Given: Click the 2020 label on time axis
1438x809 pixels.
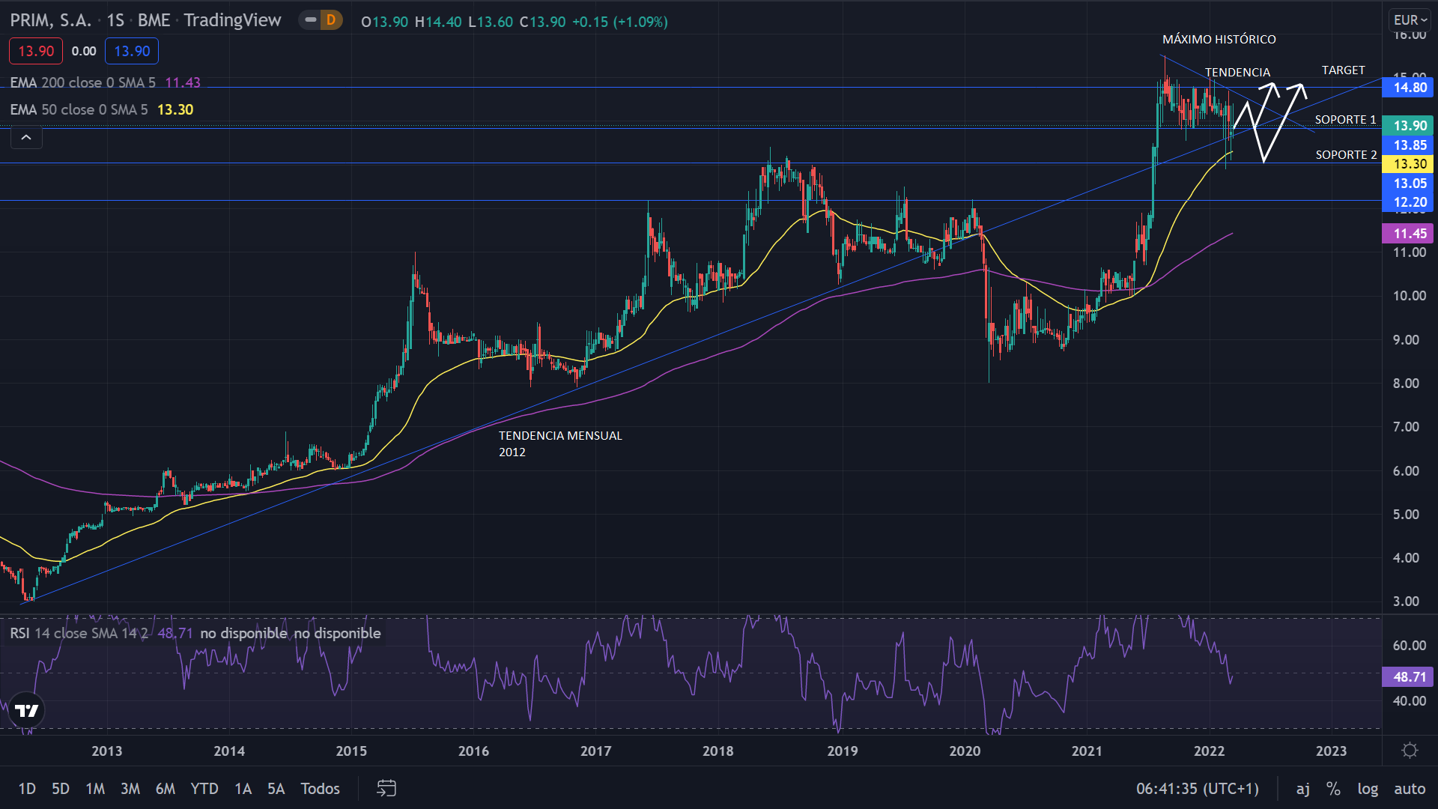Looking at the screenshot, I should [965, 751].
